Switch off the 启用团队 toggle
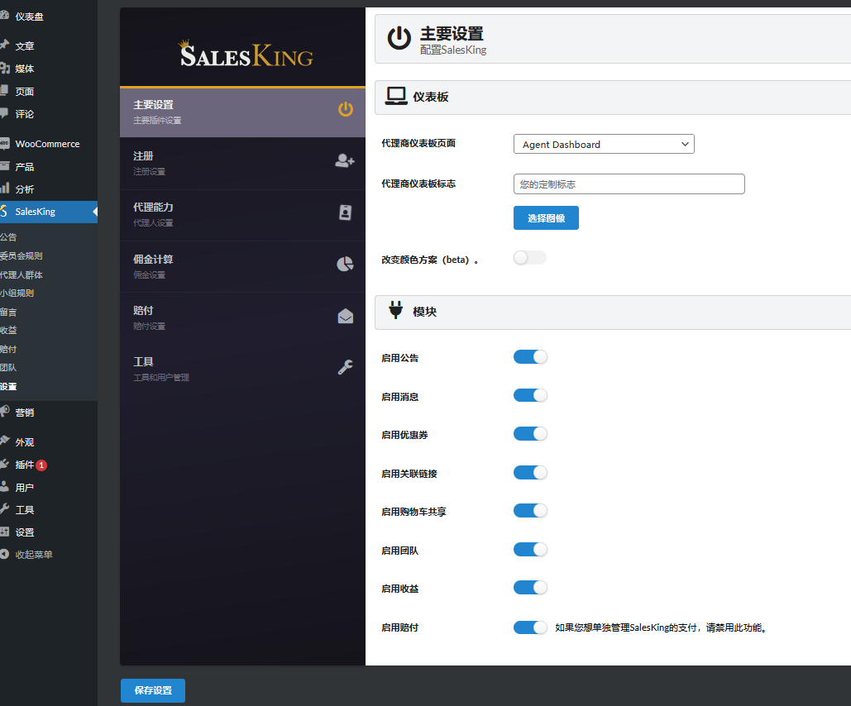Image resolution: width=851 pixels, height=706 pixels. (x=530, y=549)
